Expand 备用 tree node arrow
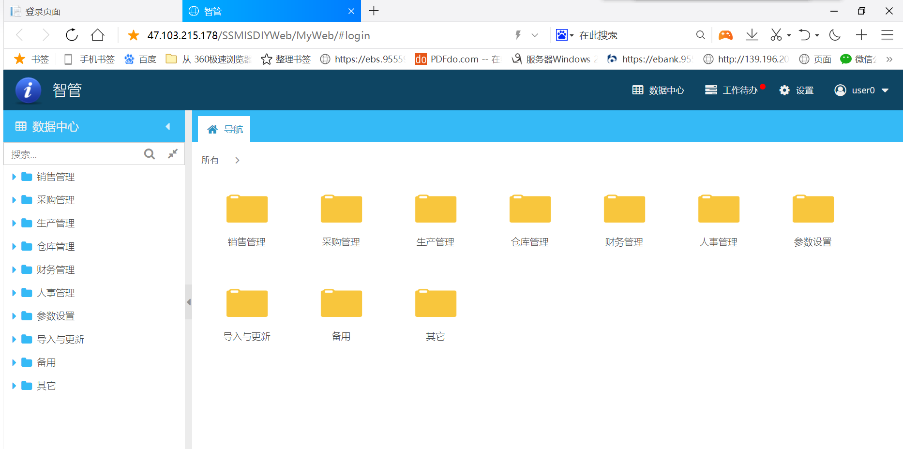 [x=14, y=363]
